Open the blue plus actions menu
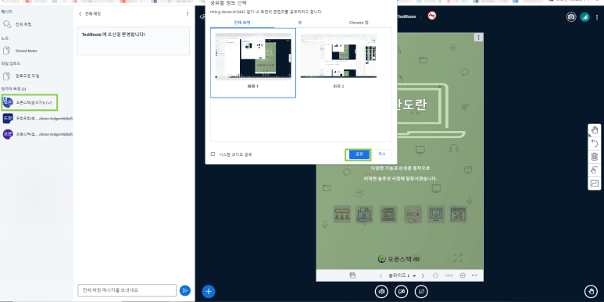 coord(209,292)
